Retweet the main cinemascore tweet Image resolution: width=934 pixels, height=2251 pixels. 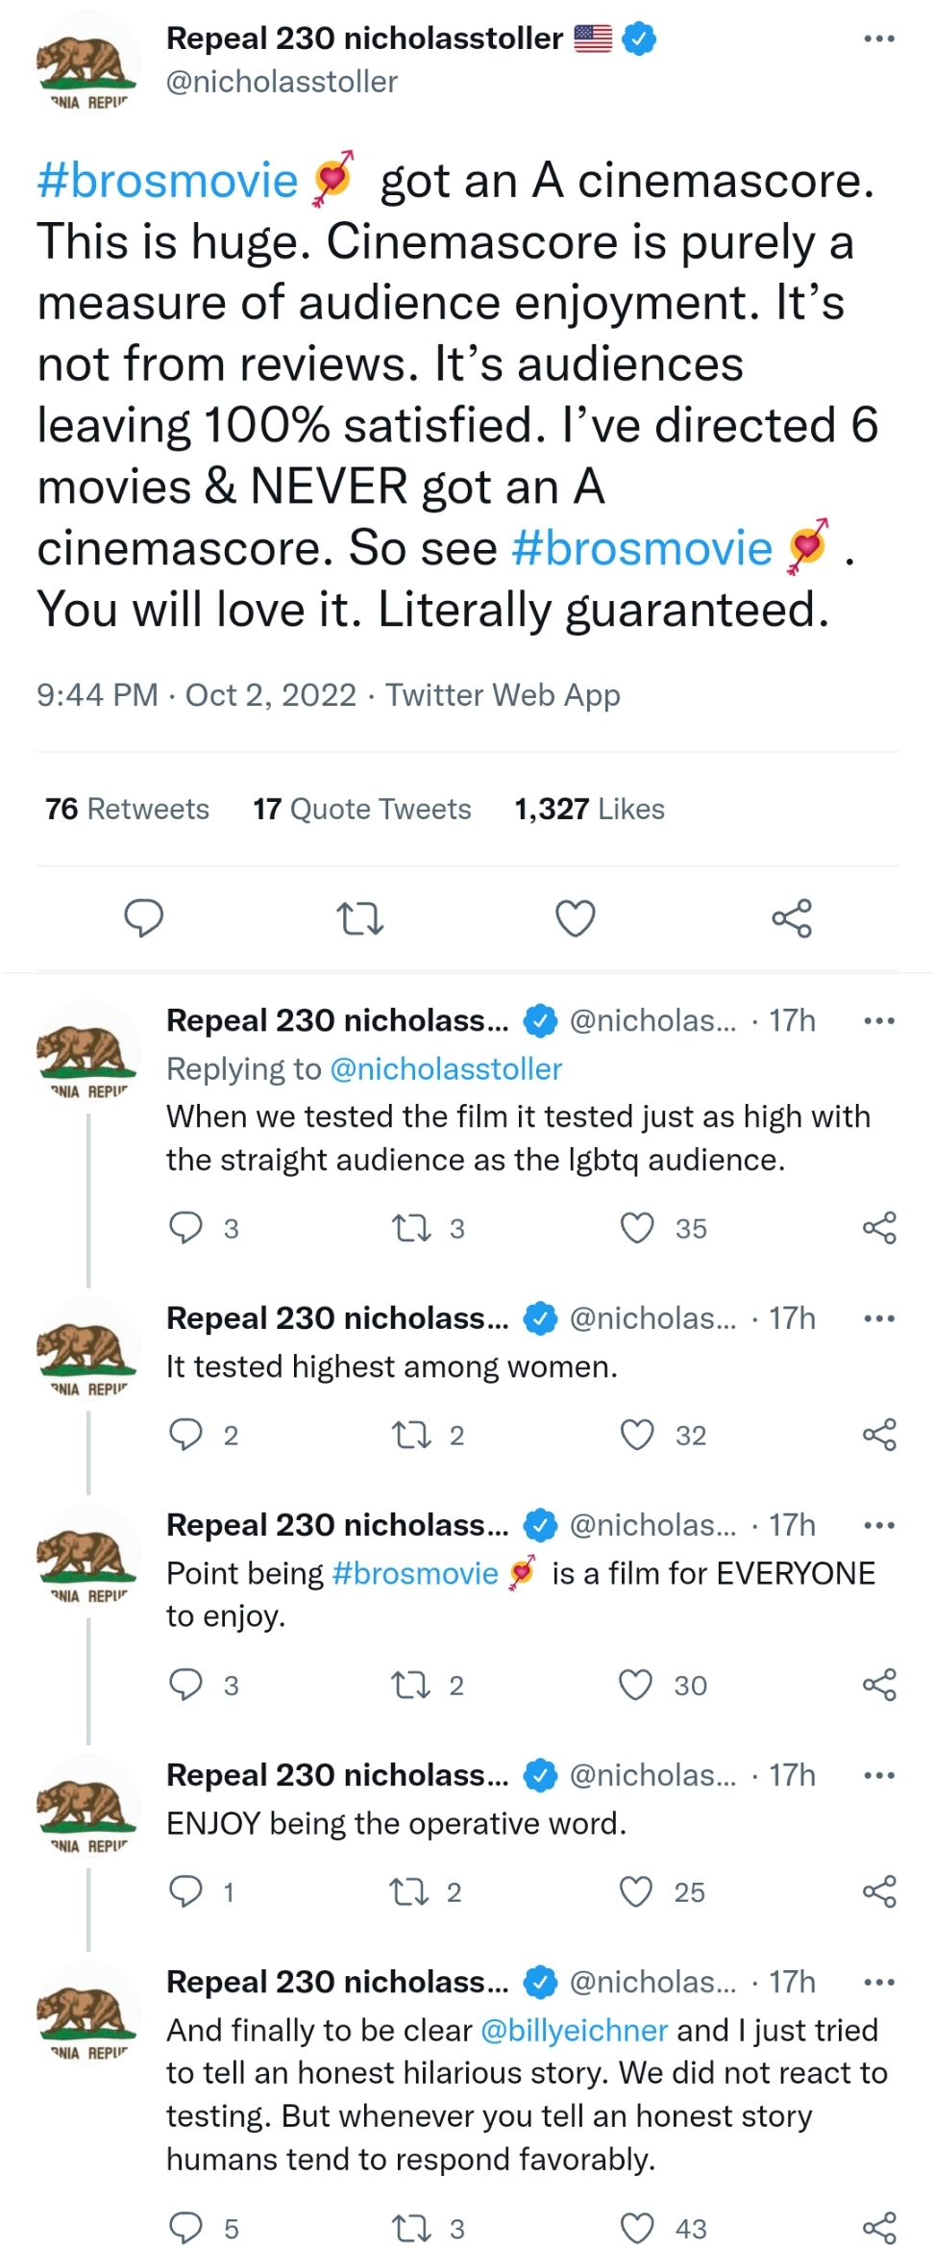pyautogui.click(x=361, y=918)
